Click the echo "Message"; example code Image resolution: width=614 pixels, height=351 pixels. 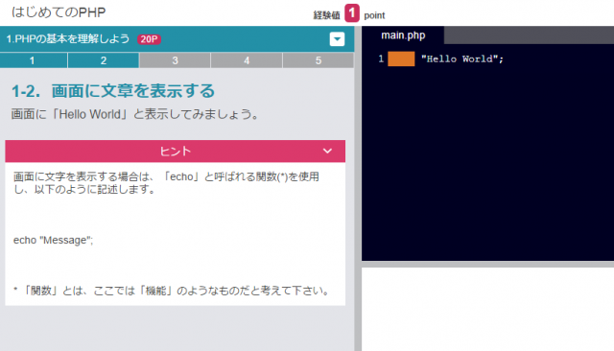tap(54, 240)
